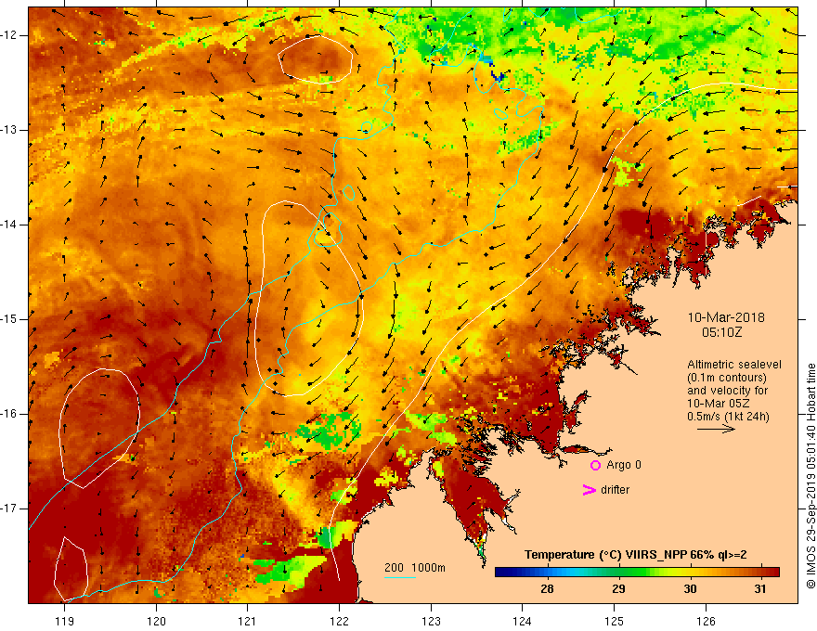
Task: Click the longitude label '125'
Action: (x=615, y=621)
